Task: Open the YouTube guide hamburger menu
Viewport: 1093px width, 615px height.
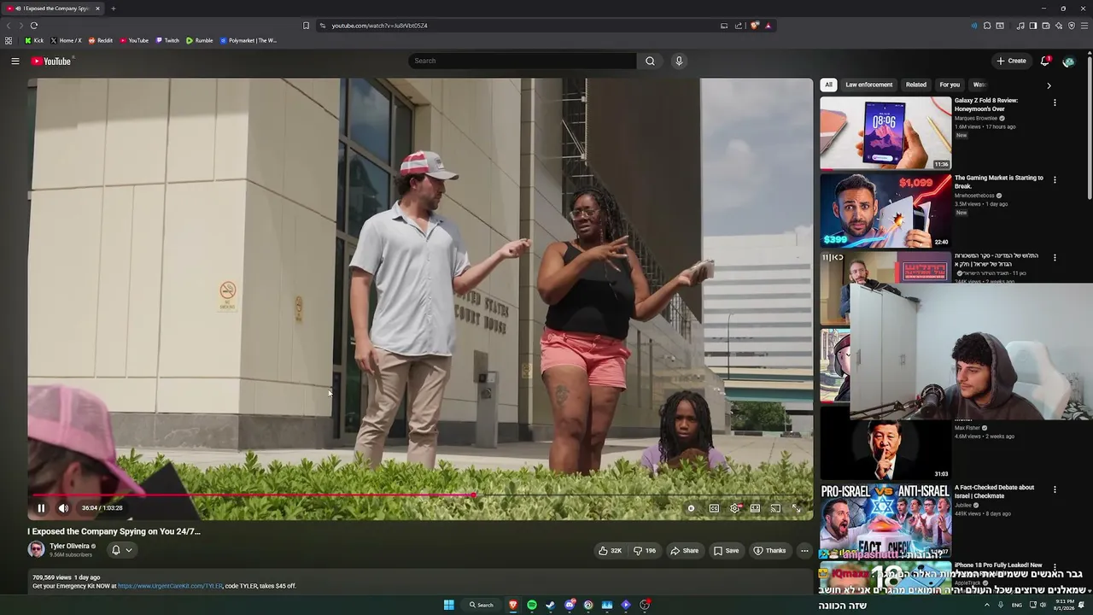Action: [x=15, y=61]
